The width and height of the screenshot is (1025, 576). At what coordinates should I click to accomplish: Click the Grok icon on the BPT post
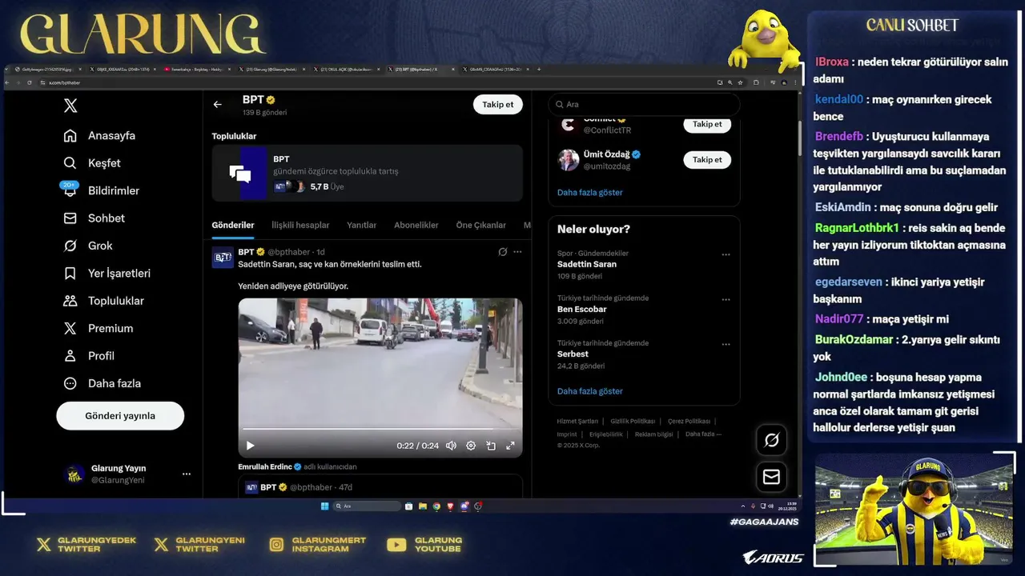click(x=502, y=252)
